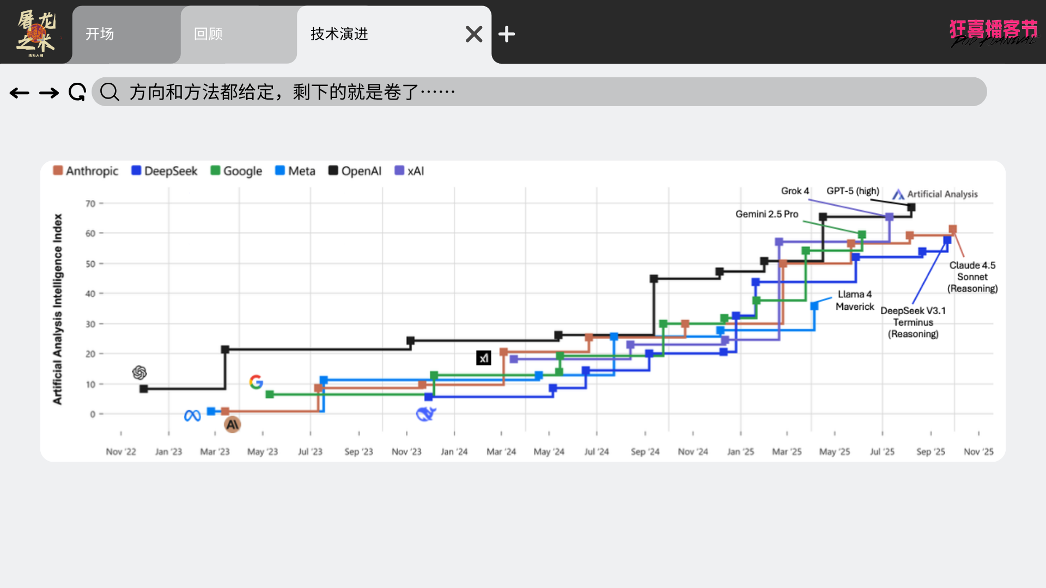The height and width of the screenshot is (588, 1046).
Task: Open a new tab with plus icon
Action: point(507,34)
